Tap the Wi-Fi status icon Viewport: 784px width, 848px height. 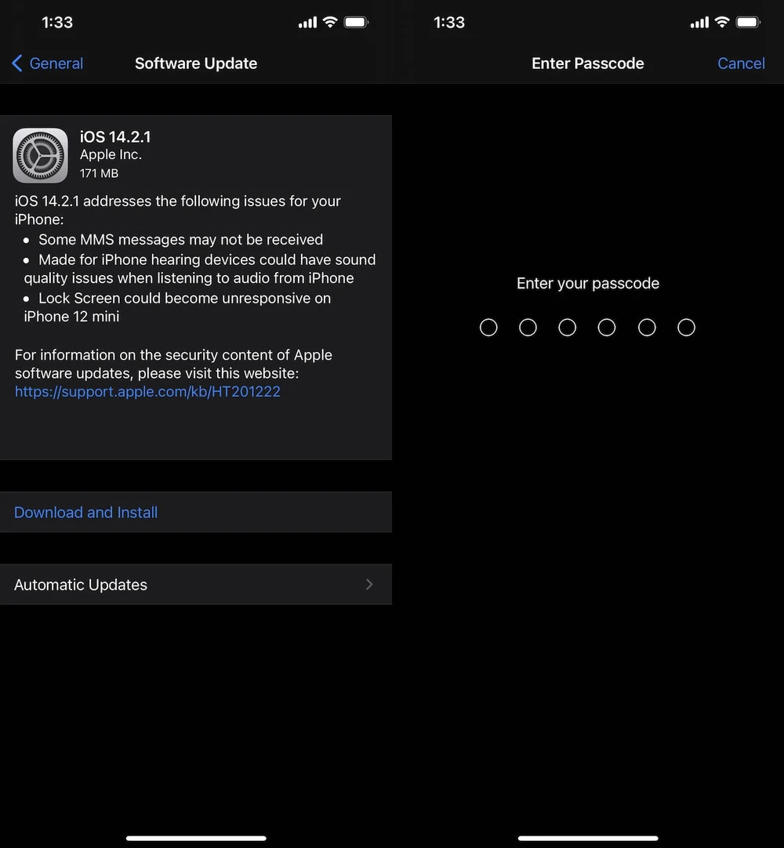(x=330, y=22)
